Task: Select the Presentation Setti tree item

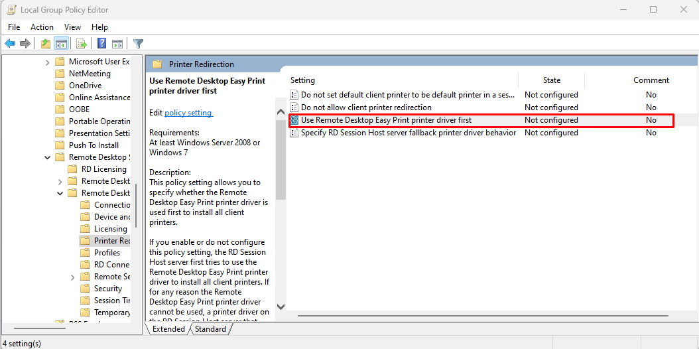Action: [99, 133]
